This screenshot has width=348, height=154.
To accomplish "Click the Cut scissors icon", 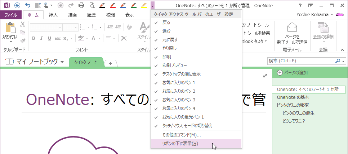I will click(x=23, y=24).
